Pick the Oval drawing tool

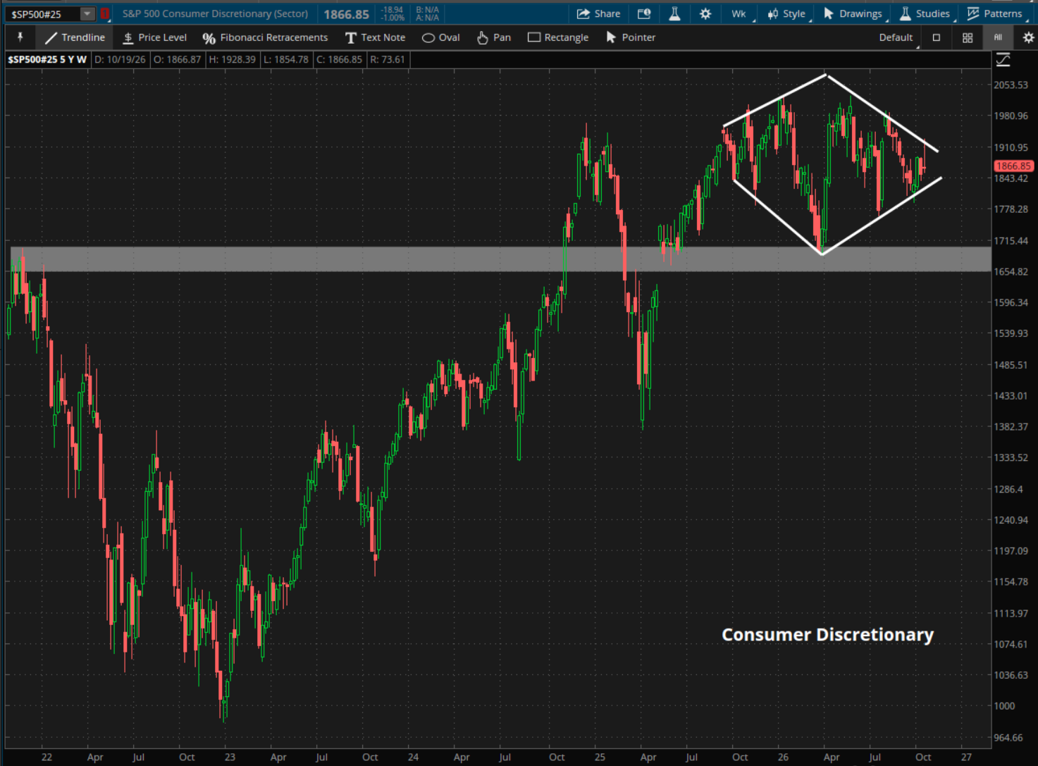(x=440, y=37)
